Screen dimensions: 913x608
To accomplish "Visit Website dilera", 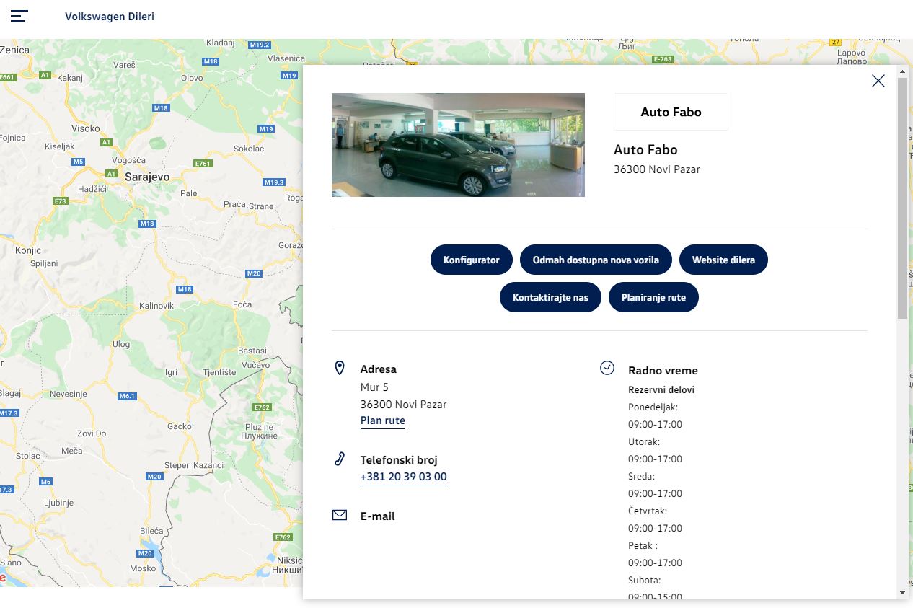I will 723,260.
